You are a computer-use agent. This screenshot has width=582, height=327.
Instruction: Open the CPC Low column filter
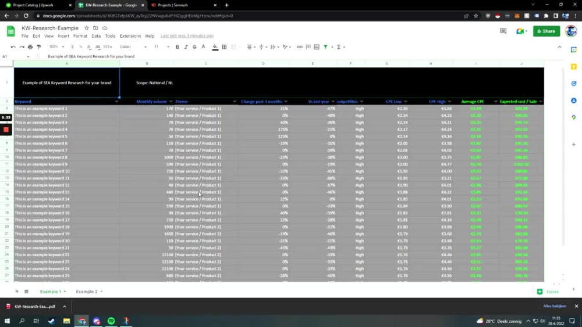(405, 102)
